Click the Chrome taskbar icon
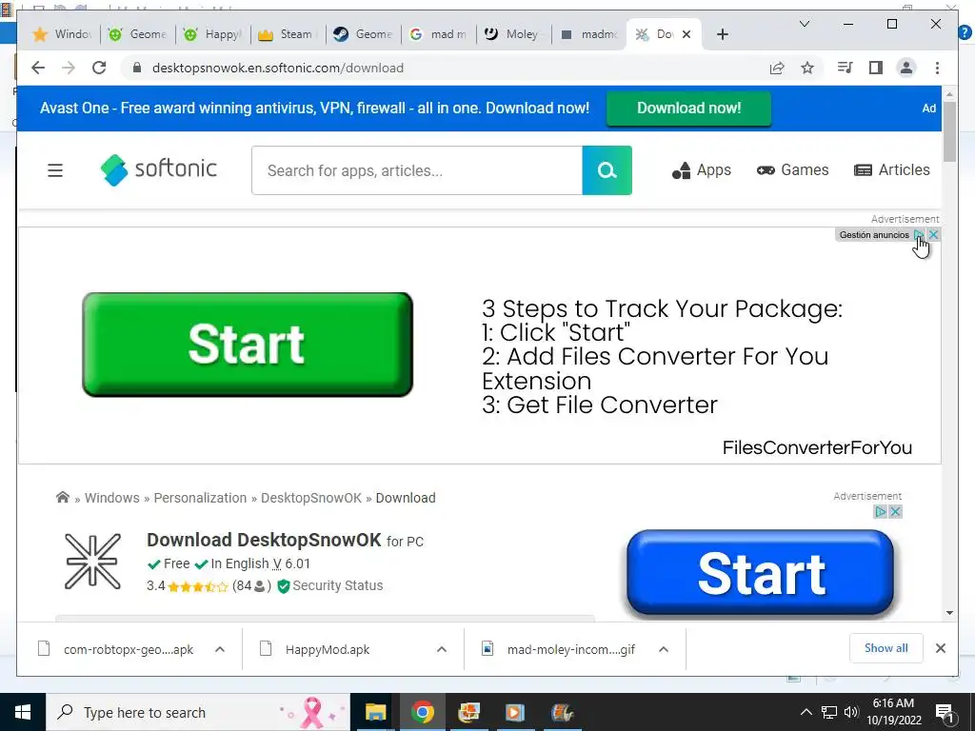975x731 pixels. (x=422, y=712)
